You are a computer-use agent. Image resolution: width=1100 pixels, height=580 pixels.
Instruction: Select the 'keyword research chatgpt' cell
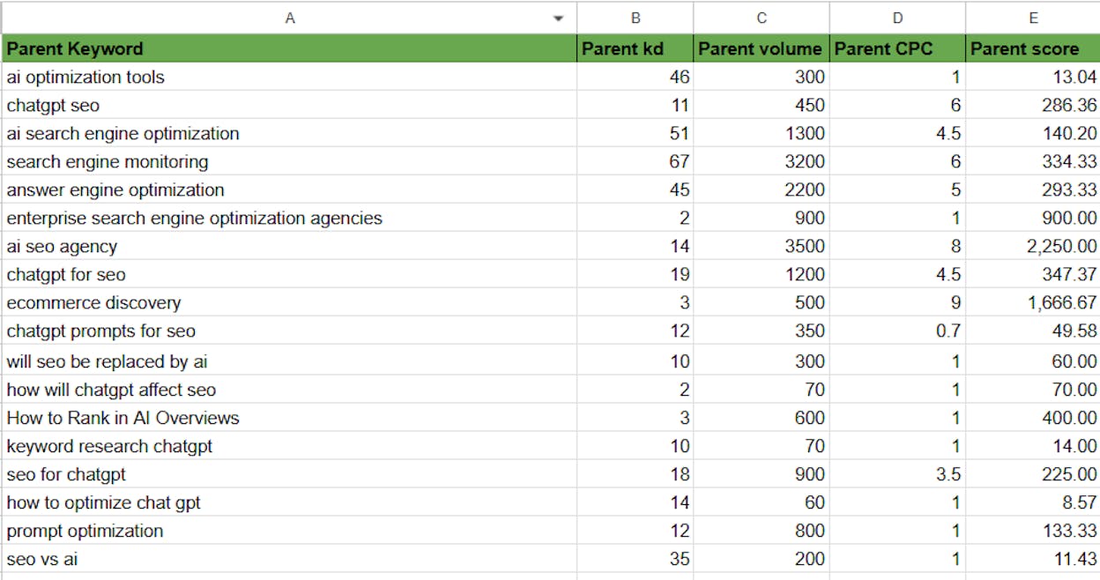pyautogui.click(x=289, y=446)
